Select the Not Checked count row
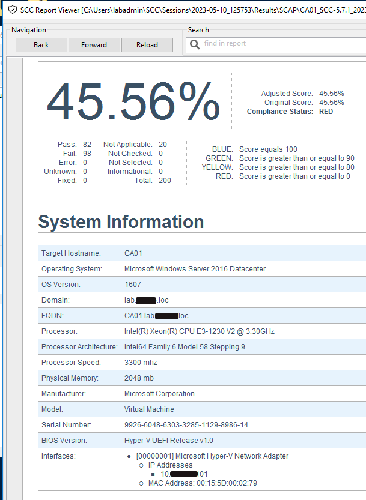 coord(135,154)
